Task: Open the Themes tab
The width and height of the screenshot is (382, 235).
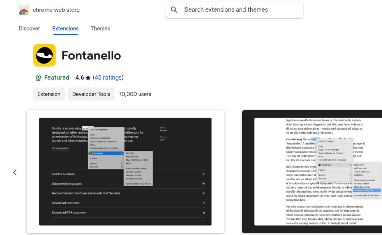Action: tap(100, 28)
